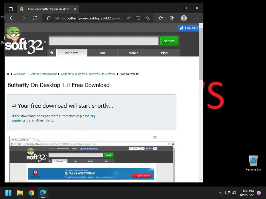This screenshot has height=199, width=266.
Task: Click the Facebook Like 107K button
Action: click(189, 28)
